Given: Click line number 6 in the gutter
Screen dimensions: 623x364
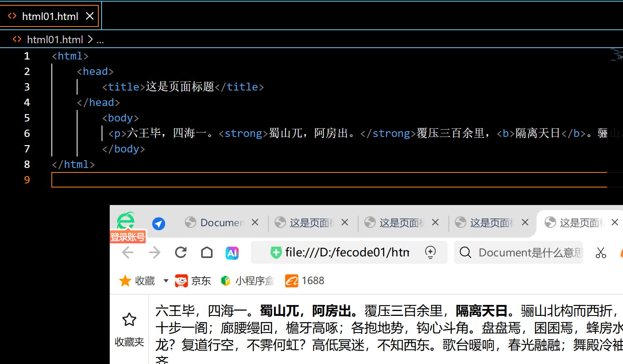Looking at the screenshot, I should coord(27,133).
